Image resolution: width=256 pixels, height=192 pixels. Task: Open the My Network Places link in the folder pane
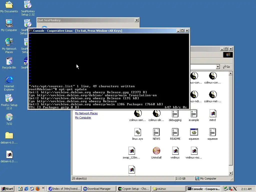(x=86, y=113)
